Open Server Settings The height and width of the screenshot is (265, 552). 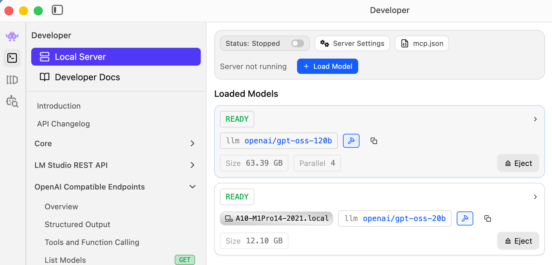tap(352, 43)
